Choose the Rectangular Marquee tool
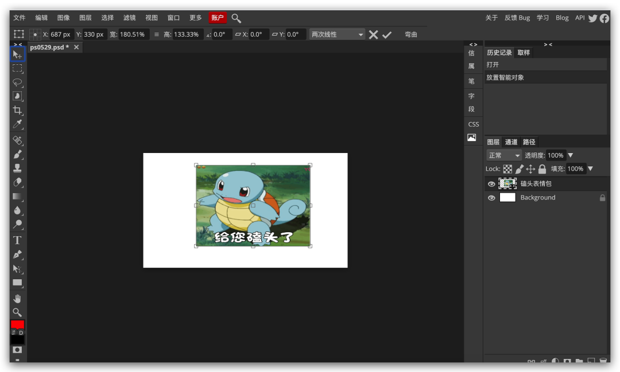 pos(17,68)
